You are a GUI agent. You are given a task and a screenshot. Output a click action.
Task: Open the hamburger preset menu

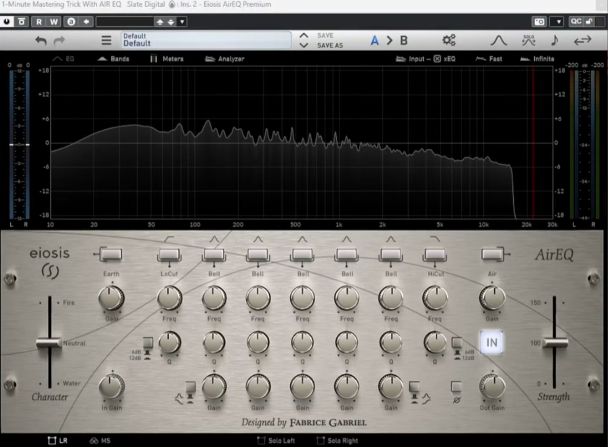click(x=106, y=40)
